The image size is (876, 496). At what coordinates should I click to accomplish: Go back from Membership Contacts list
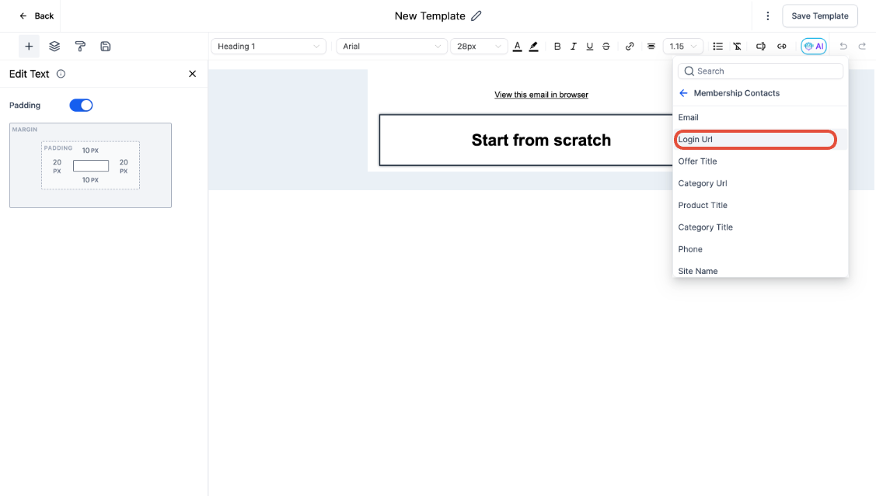(x=683, y=93)
